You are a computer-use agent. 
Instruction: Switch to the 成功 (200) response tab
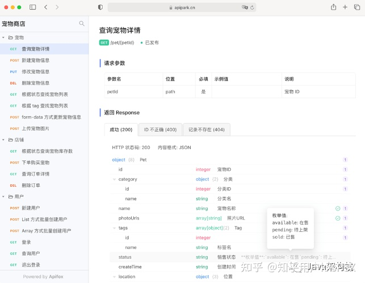[121, 129]
